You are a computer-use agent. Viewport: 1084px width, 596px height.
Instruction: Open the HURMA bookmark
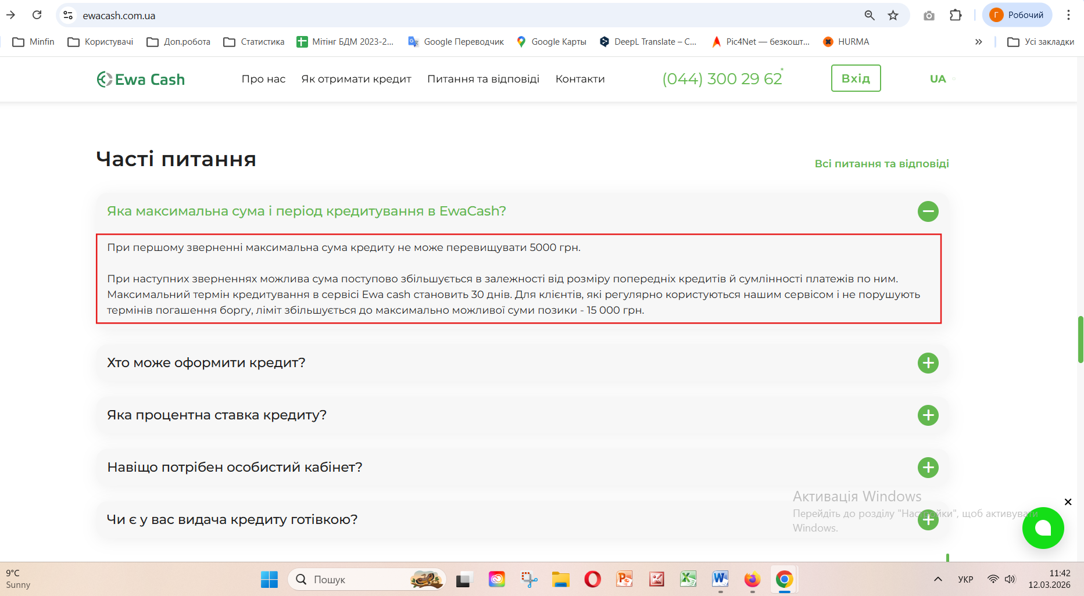tap(846, 42)
